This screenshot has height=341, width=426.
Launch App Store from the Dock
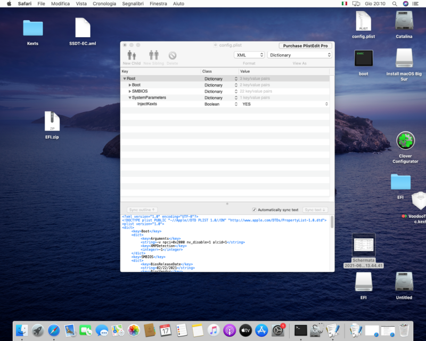[x=261, y=330]
